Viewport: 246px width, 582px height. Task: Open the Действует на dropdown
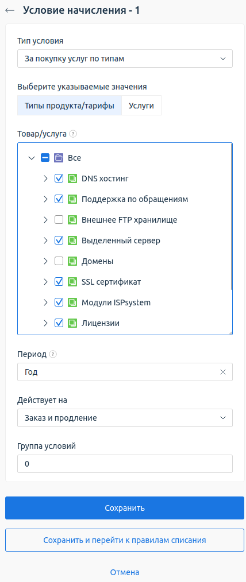pos(125,418)
